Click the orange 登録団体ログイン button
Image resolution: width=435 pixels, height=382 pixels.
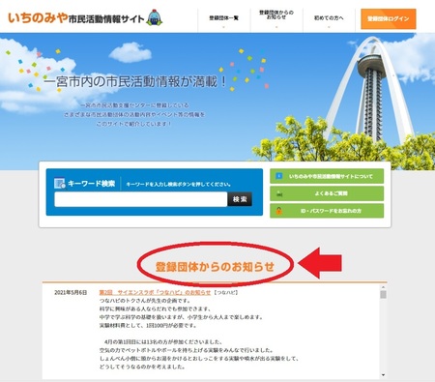coord(389,19)
